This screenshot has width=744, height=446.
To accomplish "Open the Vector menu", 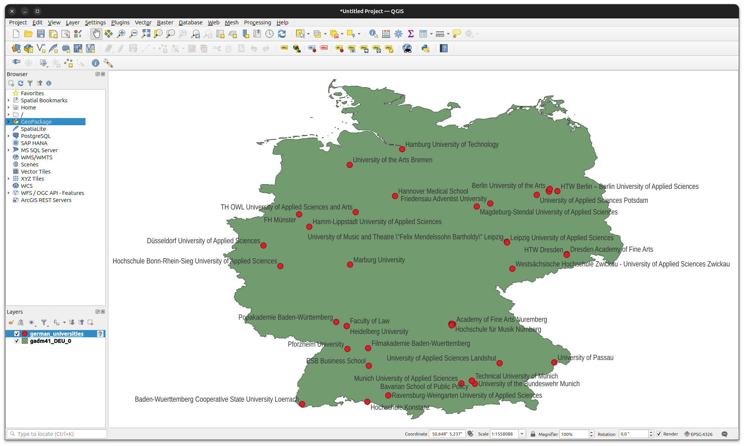I will (143, 22).
